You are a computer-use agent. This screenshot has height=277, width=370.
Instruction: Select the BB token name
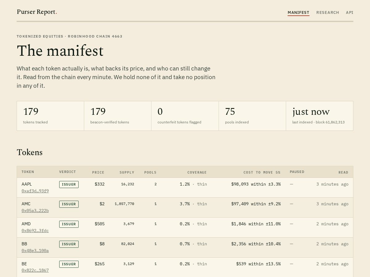click(24, 244)
